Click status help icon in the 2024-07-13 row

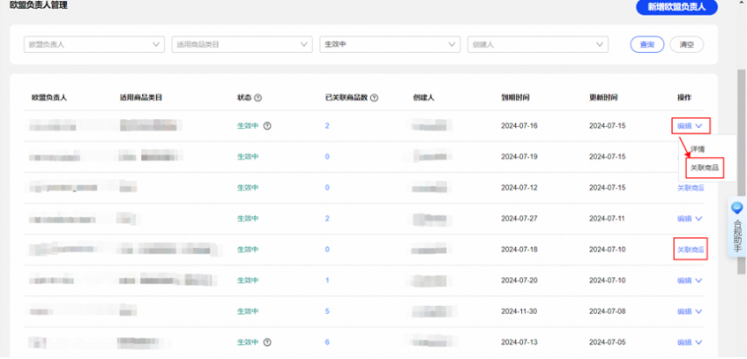(x=267, y=342)
